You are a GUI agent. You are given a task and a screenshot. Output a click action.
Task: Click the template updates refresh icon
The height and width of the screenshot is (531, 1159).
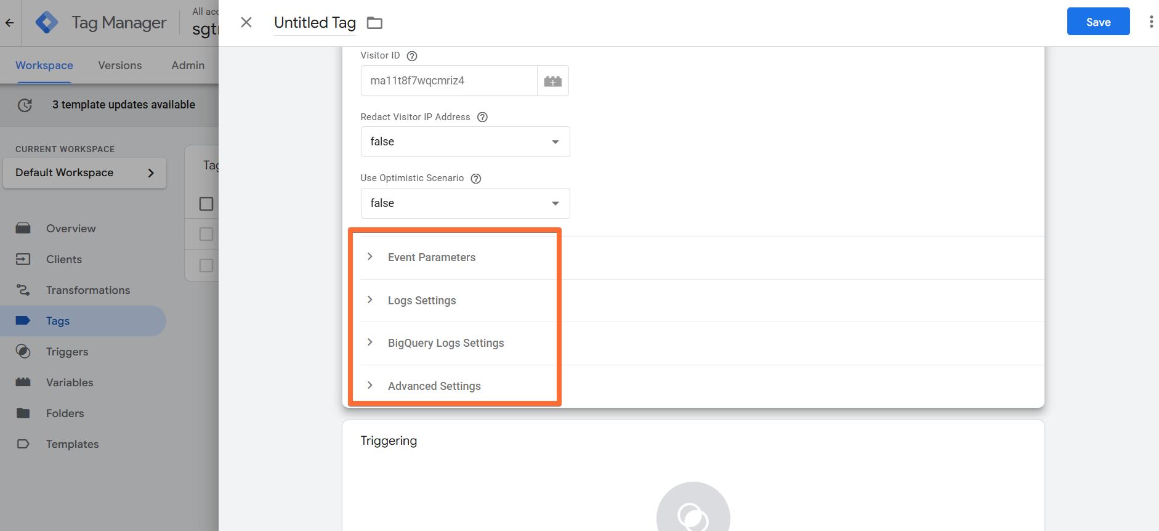[25, 105]
